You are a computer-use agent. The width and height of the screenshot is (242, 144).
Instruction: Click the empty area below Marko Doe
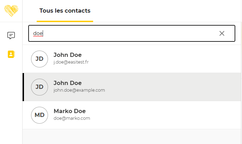pos(132,137)
